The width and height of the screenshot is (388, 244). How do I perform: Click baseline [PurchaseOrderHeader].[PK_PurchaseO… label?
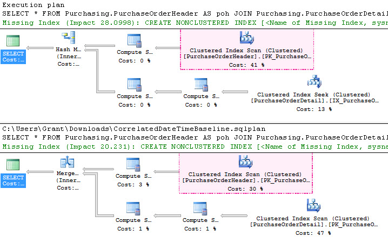(246, 180)
